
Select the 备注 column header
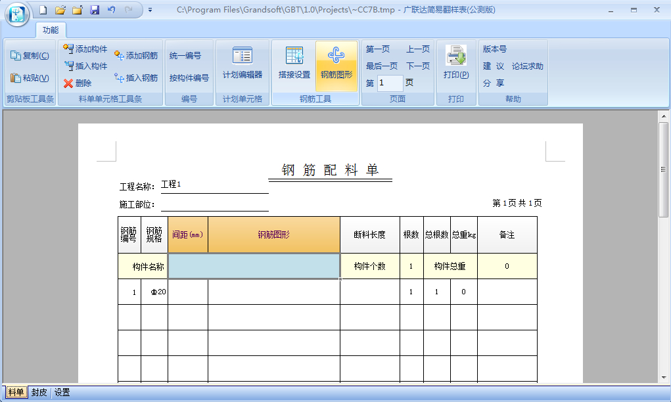tap(507, 234)
